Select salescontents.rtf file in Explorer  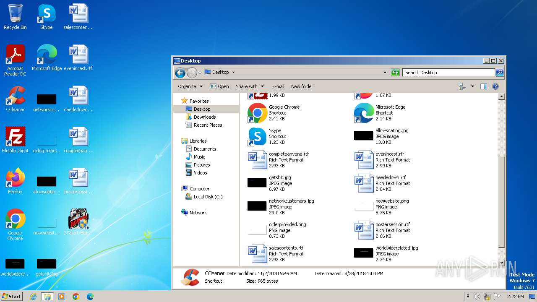tap(276, 254)
